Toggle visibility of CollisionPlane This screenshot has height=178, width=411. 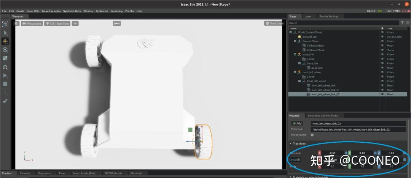[x=382, y=50]
